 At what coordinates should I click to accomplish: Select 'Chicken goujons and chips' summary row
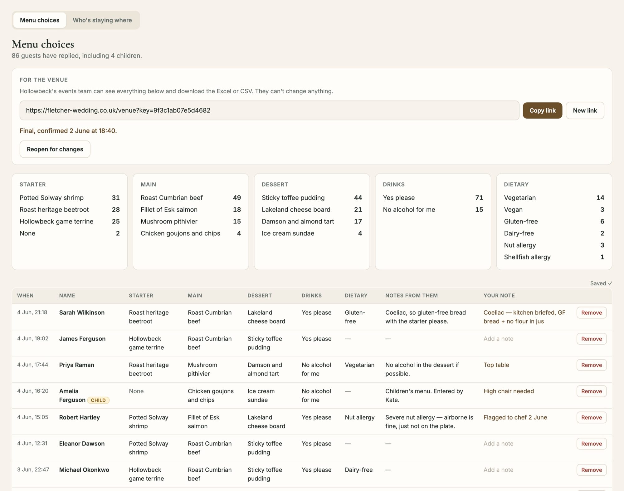[191, 233]
